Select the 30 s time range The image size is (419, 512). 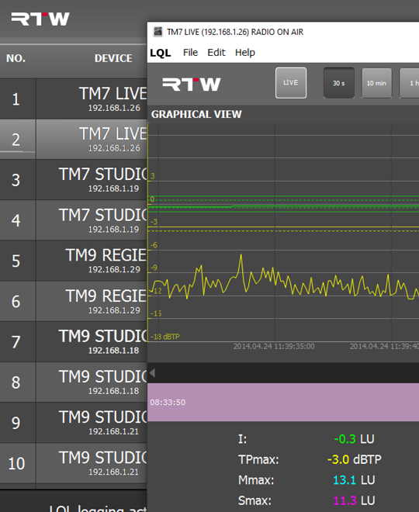click(x=338, y=83)
